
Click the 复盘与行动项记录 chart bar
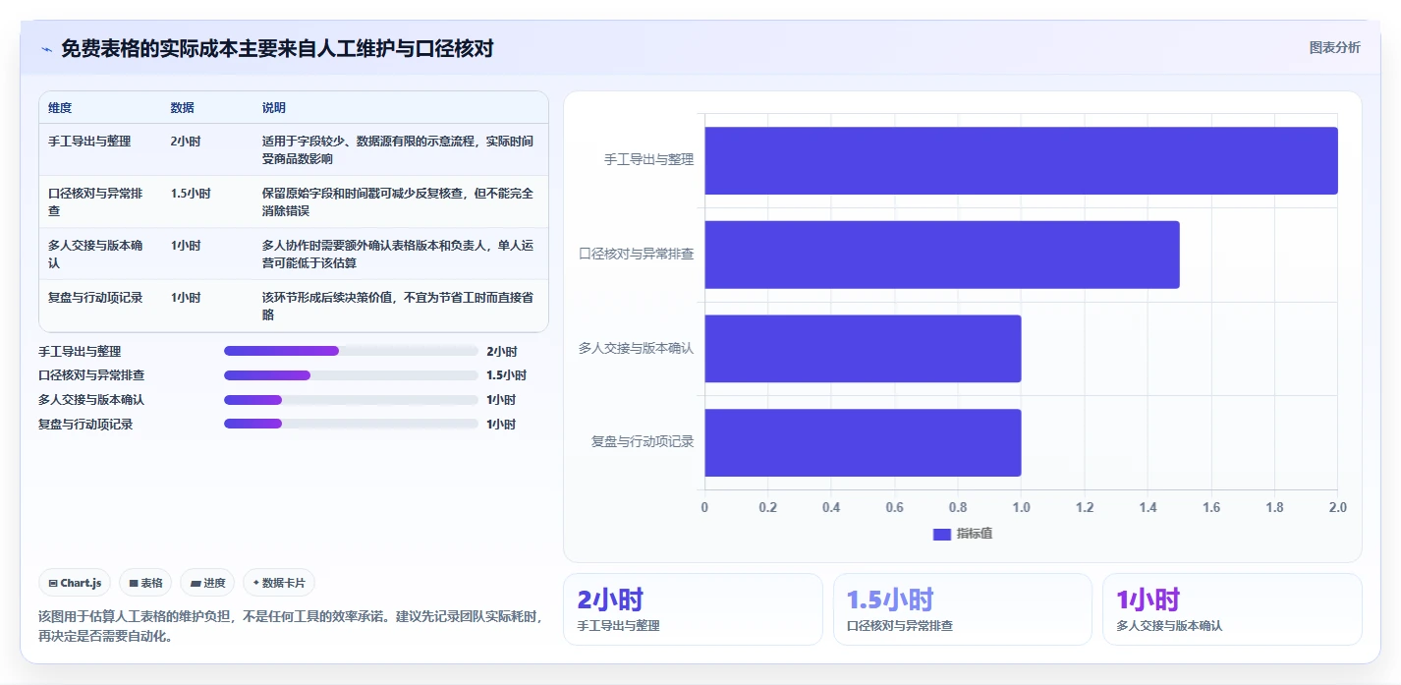point(863,442)
